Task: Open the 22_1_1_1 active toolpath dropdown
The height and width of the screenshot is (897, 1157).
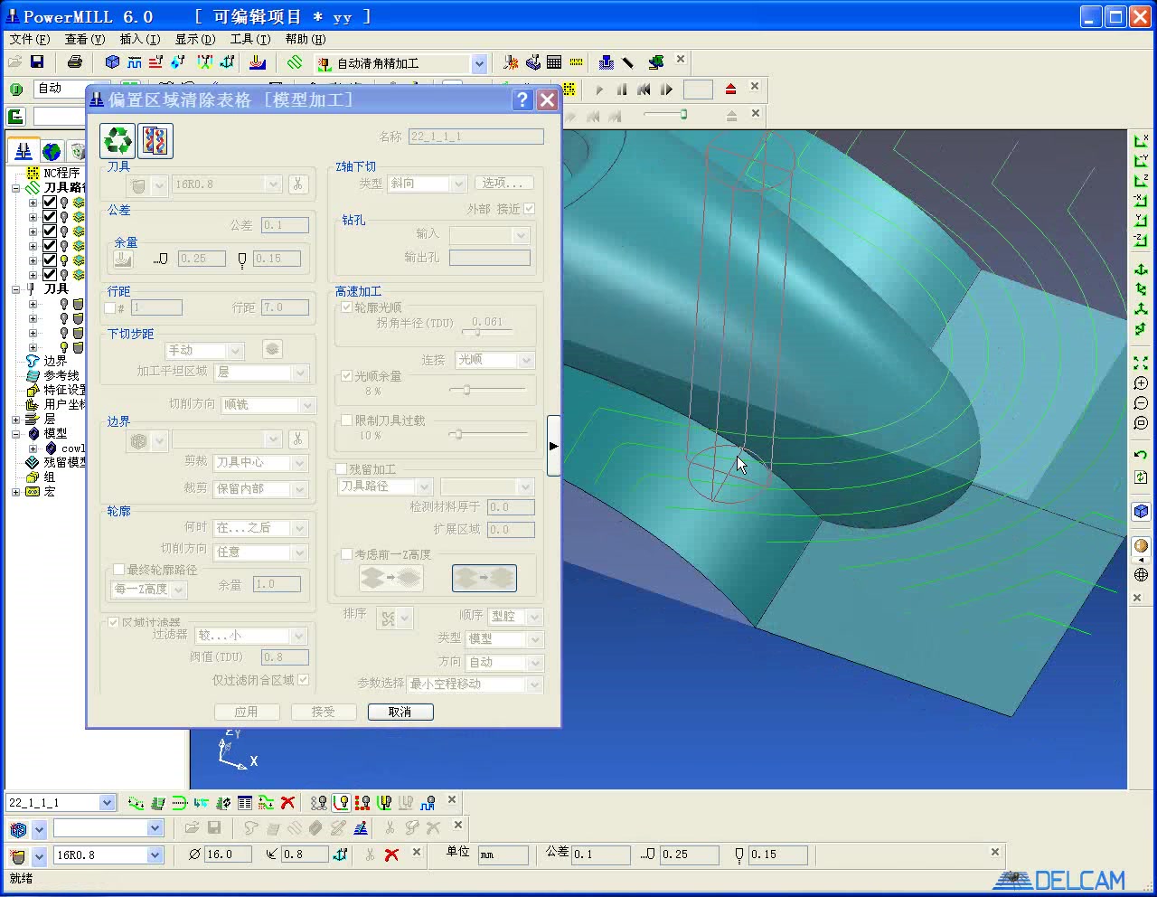Action: pos(108,802)
